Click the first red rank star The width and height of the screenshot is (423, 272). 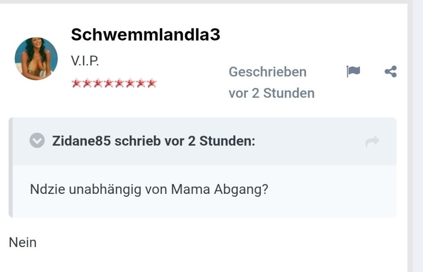click(77, 83)
